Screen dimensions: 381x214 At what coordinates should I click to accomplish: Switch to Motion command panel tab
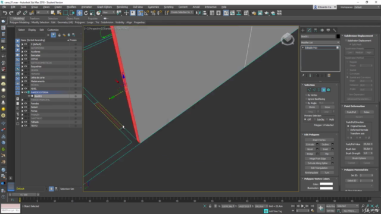[x=322, y=30]
